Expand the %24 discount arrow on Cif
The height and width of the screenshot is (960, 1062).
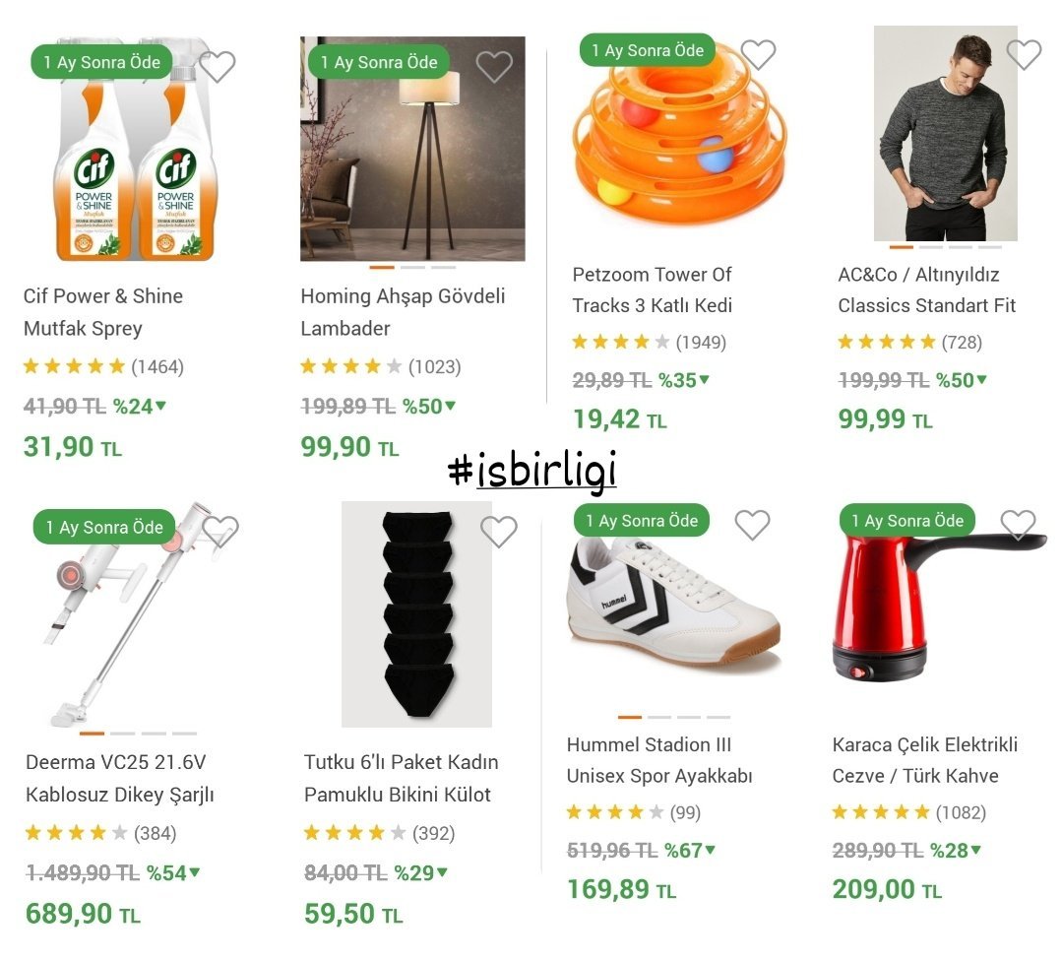coord(160,406)
